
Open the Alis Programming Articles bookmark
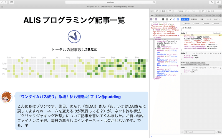(x=124, y=7)
